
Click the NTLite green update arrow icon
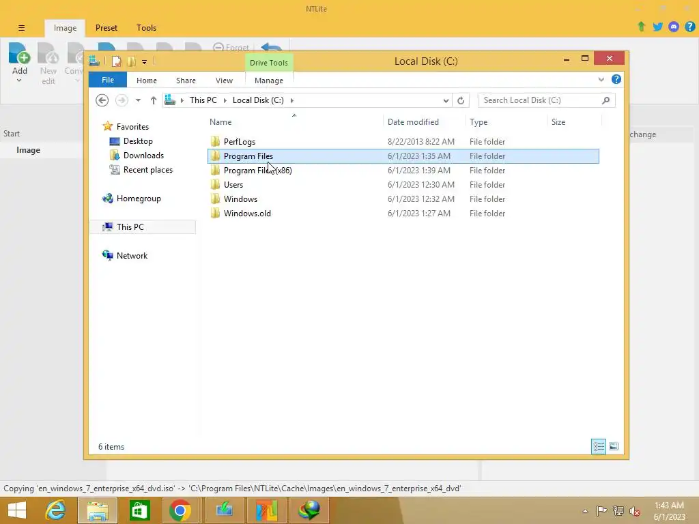pos(641,27)
